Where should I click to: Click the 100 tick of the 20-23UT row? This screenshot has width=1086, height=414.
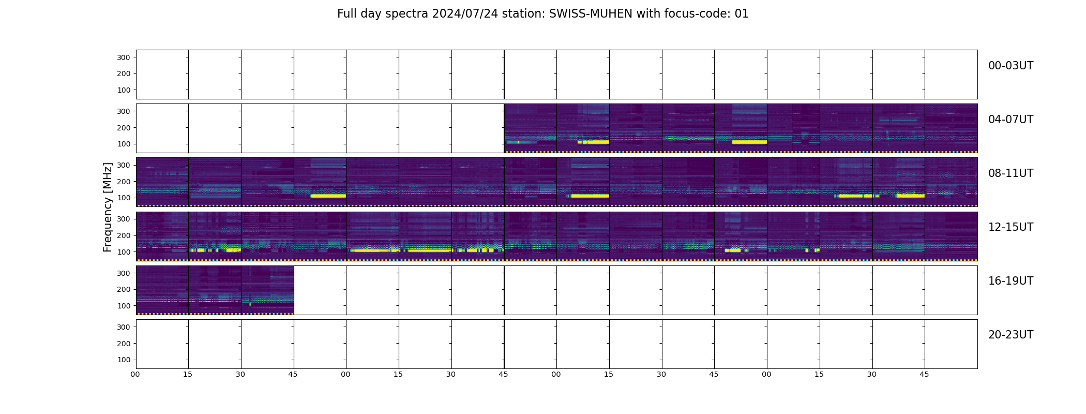124,360
